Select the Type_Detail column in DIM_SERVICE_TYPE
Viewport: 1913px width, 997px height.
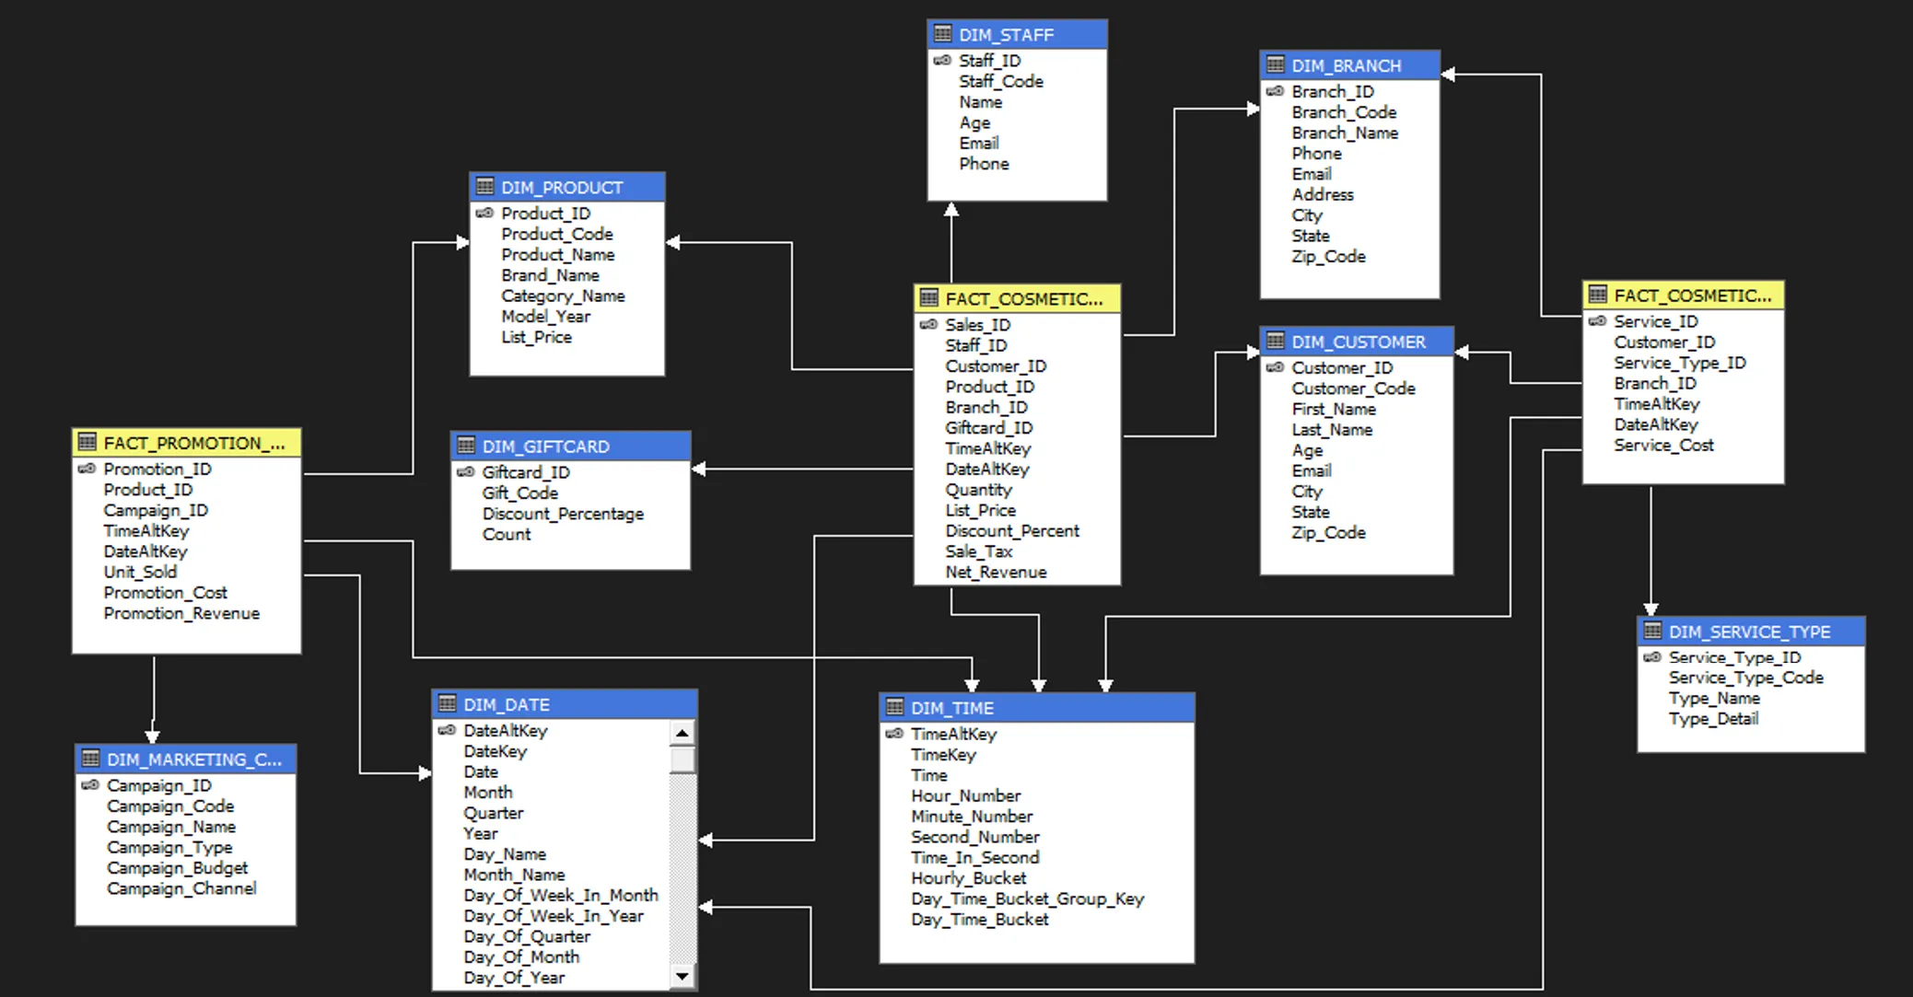click(1713, 718)
